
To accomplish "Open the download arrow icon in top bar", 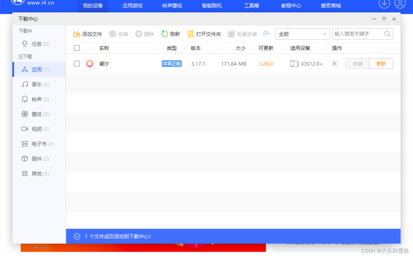I will click(x=384, y=4).
